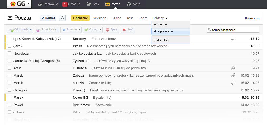The height and width of the screenshot is (125, 267).
Task: Open the GG logo dropdown arrow
Action: (x=28, y=4)
